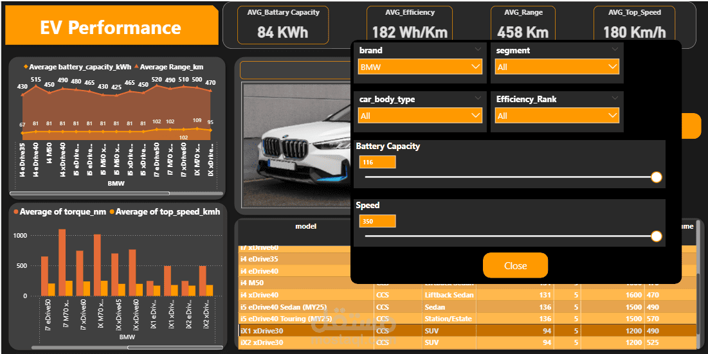Click the Speed value field 350

click(377, 221)
